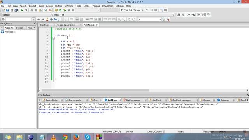Open the Debugger log tab

tap(225, 100)
